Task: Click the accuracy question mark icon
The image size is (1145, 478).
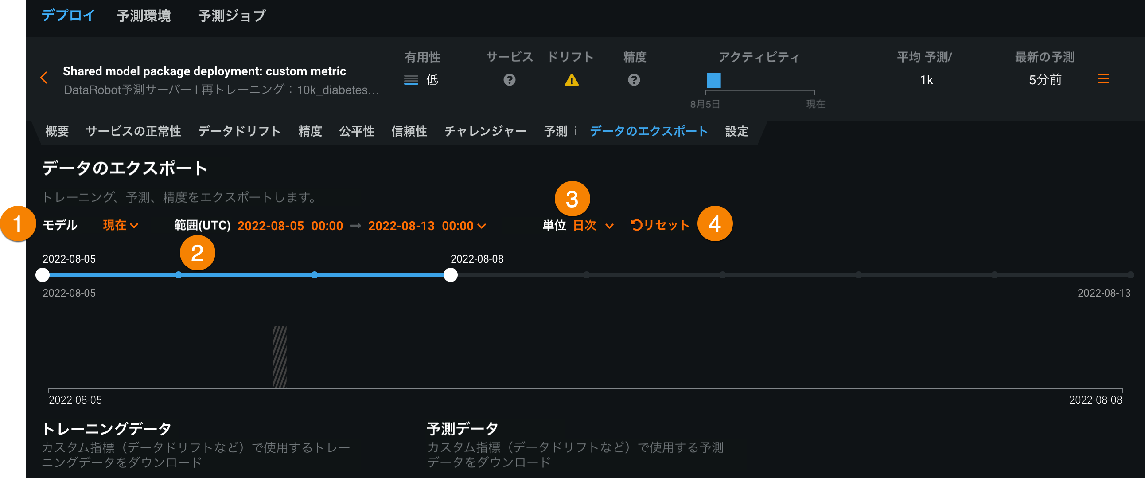Action: [634, 80]
